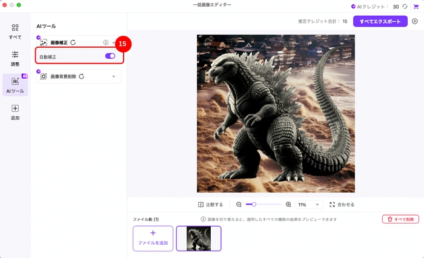Show 画像補正 info icon
424x258 pixels.
pyautogui.click(x=106, y=42)
